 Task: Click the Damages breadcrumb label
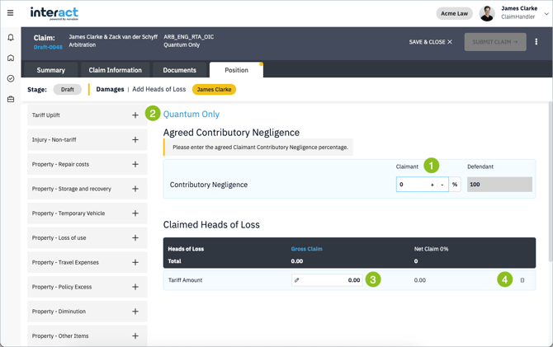pos(110,90)
